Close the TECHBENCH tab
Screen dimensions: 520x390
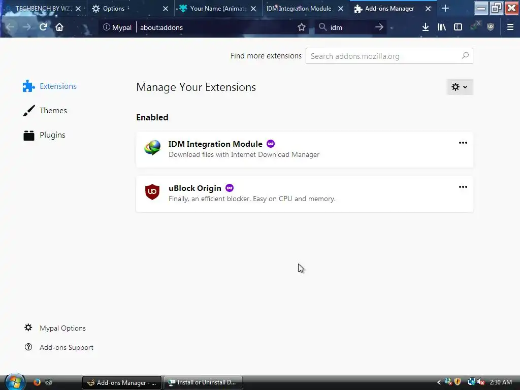(x=78, y=9)
